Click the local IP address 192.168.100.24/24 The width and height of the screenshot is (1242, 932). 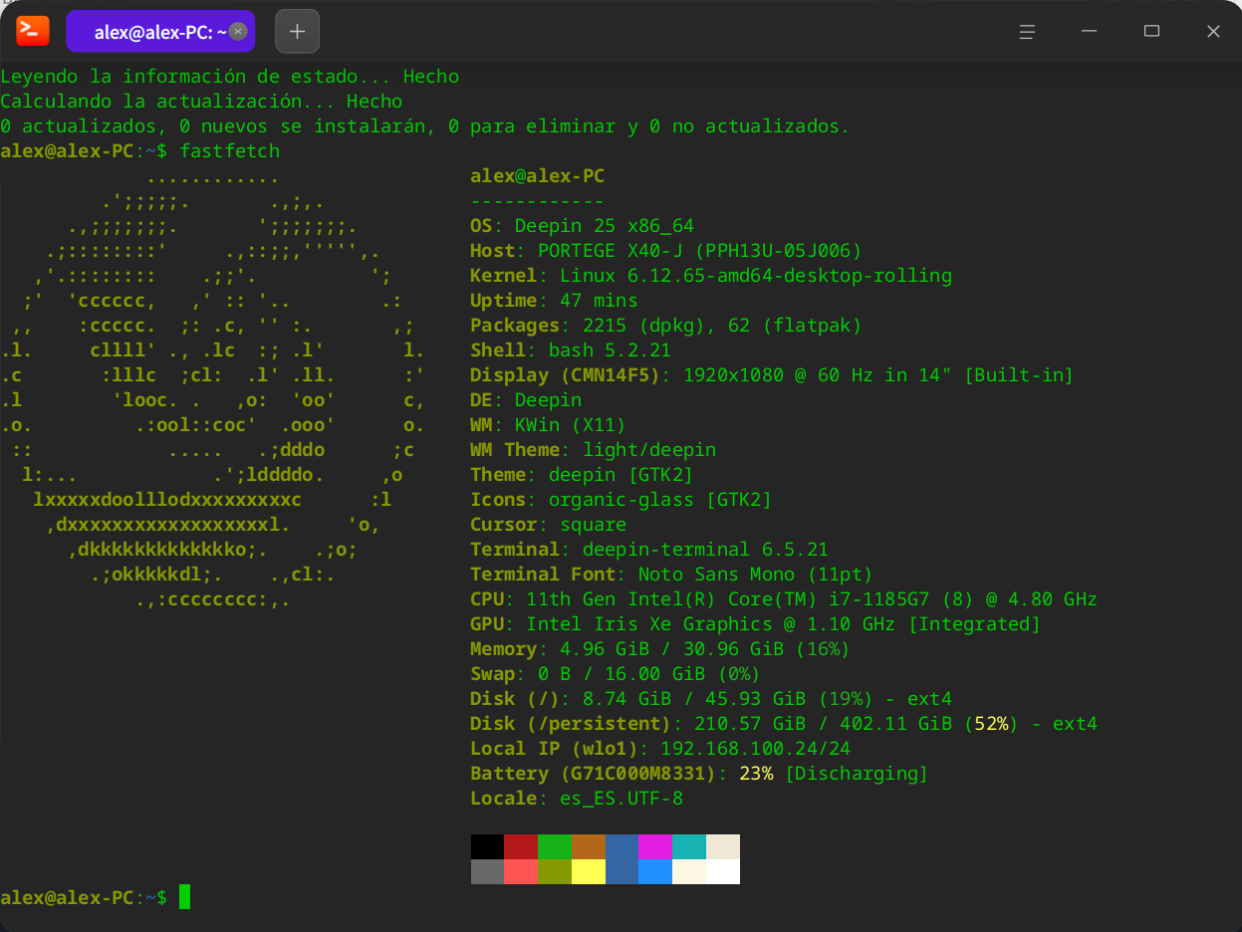755,749
